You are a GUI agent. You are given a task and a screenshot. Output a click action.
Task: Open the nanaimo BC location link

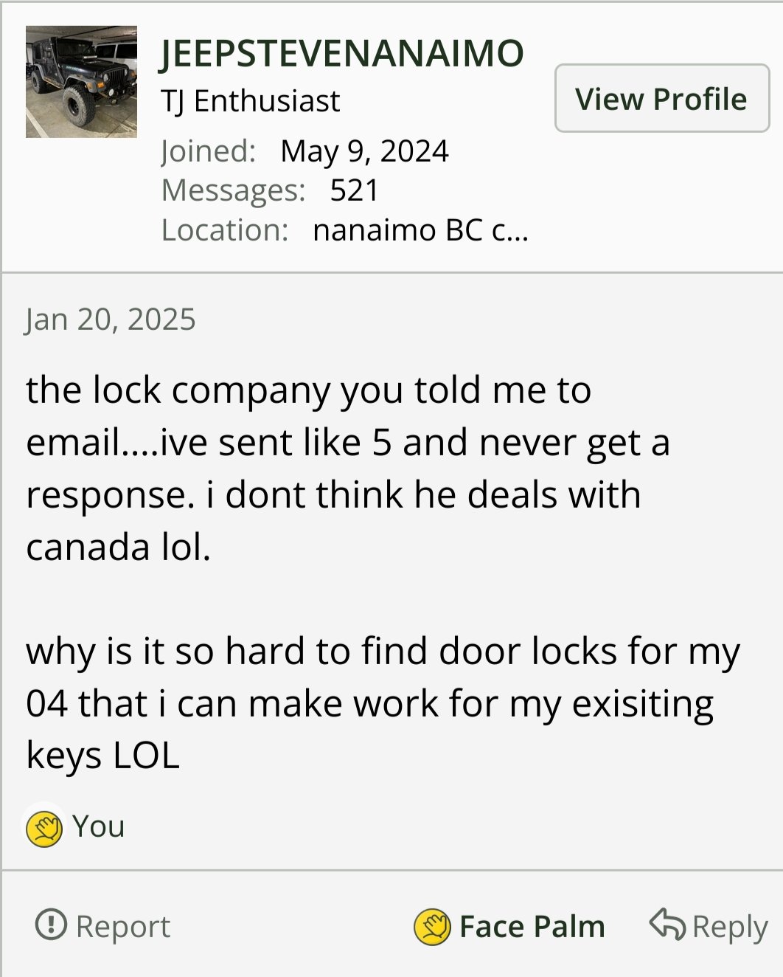420,230
